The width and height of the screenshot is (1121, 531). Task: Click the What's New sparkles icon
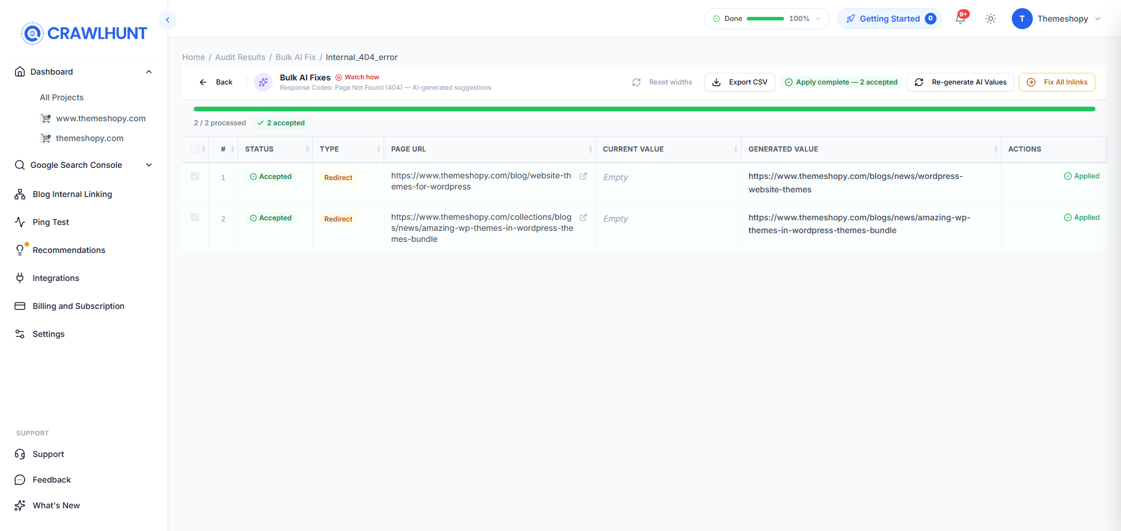click(20, 505)
